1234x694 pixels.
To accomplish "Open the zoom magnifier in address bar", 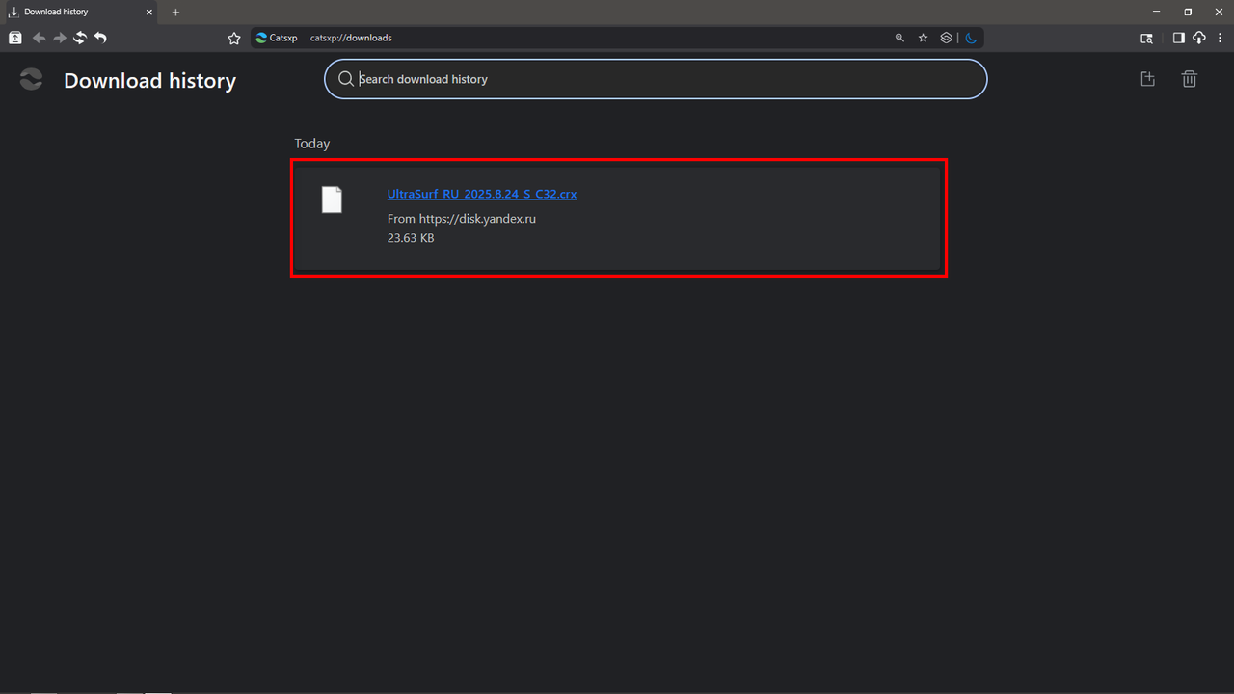I will 899,38.
